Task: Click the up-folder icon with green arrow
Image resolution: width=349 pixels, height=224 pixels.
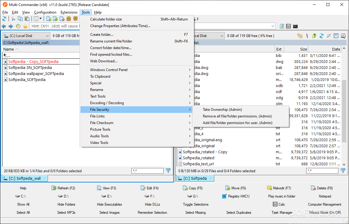Action: coord(314,36)
